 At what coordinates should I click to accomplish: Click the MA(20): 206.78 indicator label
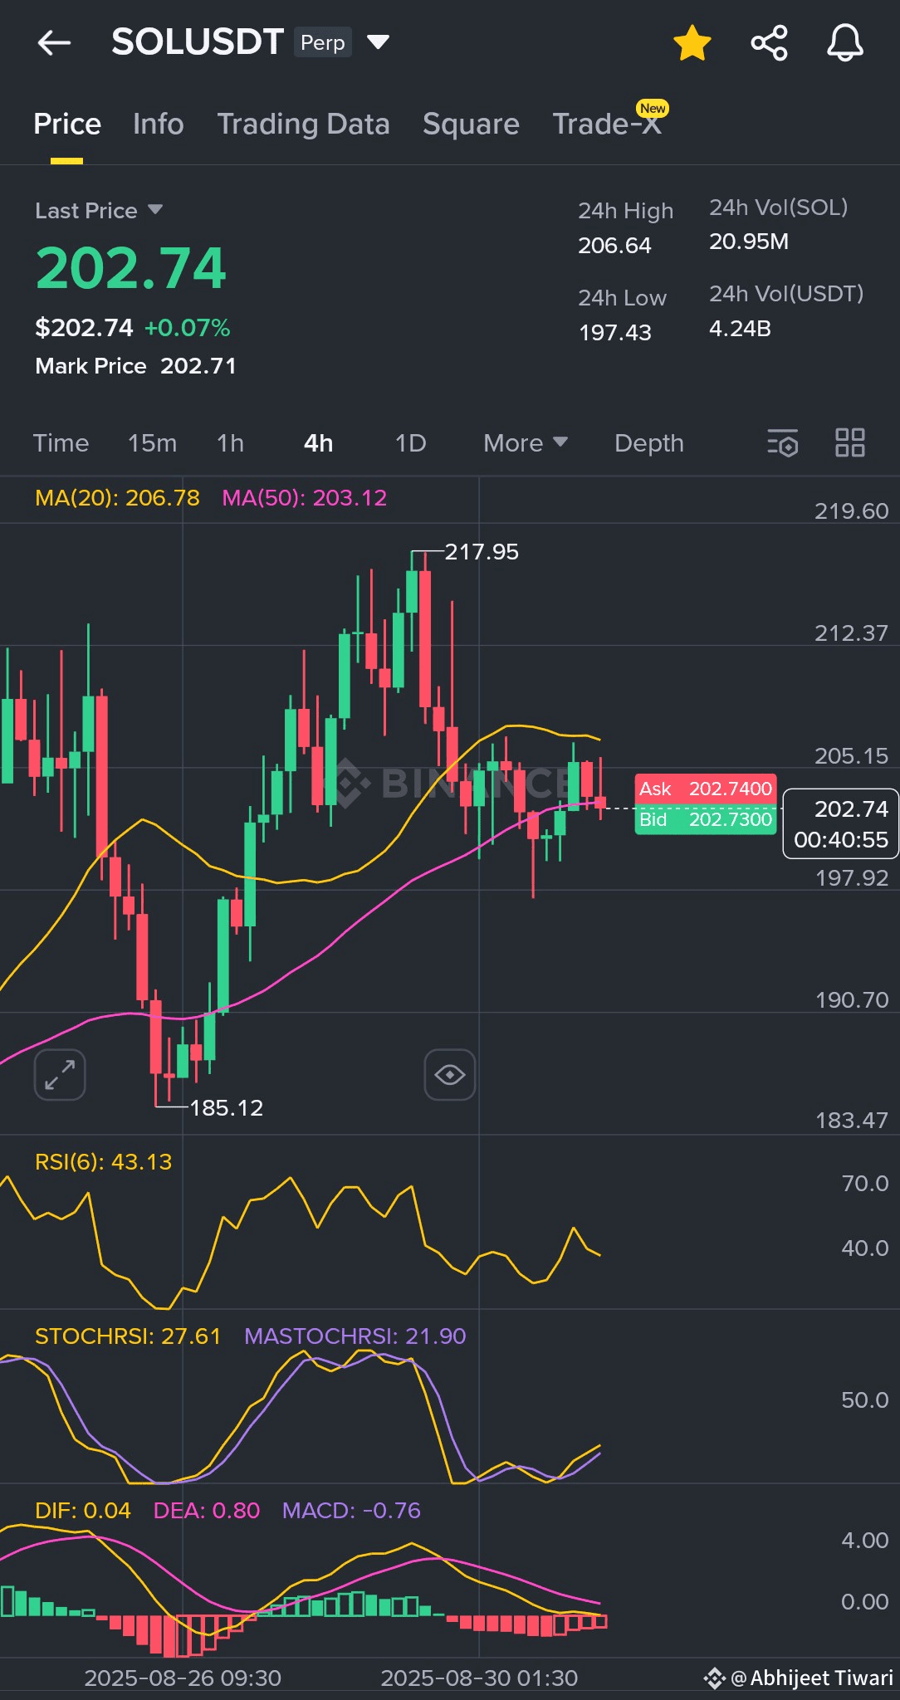pyautogui.click(x=117, y=498)
